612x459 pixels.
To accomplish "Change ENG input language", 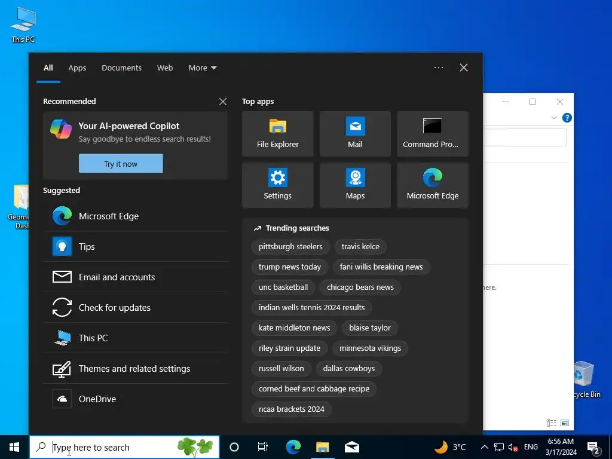I will click(531, 447).
